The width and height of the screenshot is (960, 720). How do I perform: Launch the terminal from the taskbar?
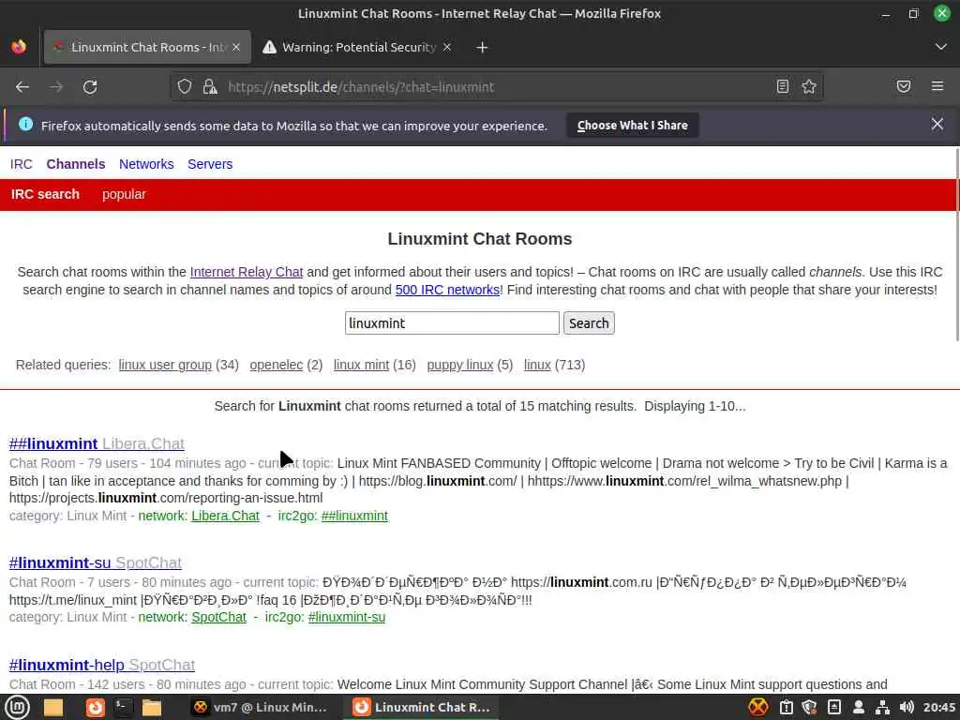point(123,707)
